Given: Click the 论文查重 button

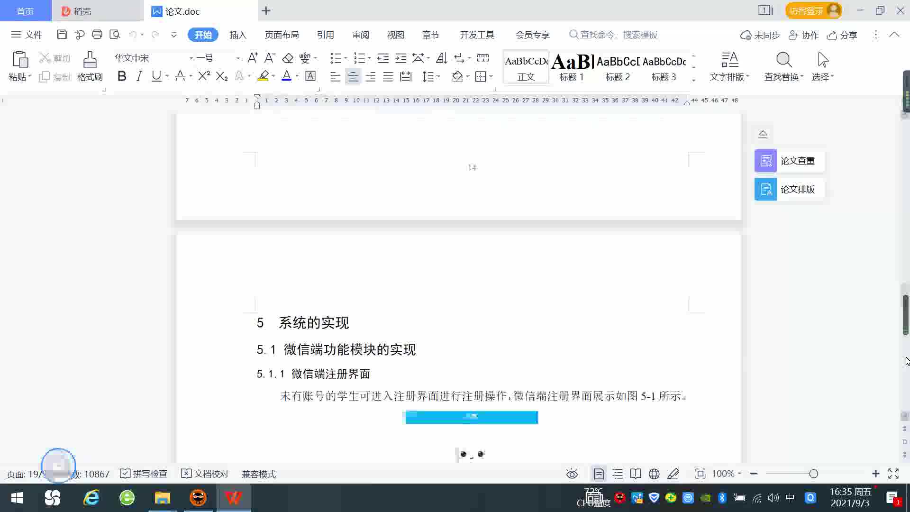Looking at the screenshot, I should pyautogui.click(x=790, y=161).
